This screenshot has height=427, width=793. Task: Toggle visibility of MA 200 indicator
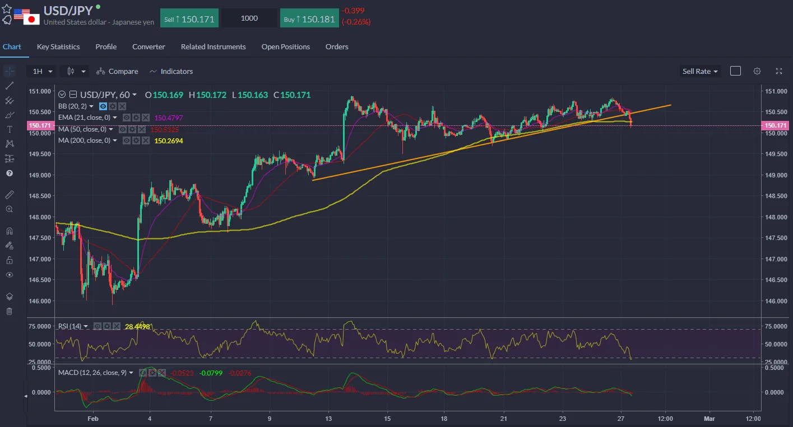[x=127, y=140]
